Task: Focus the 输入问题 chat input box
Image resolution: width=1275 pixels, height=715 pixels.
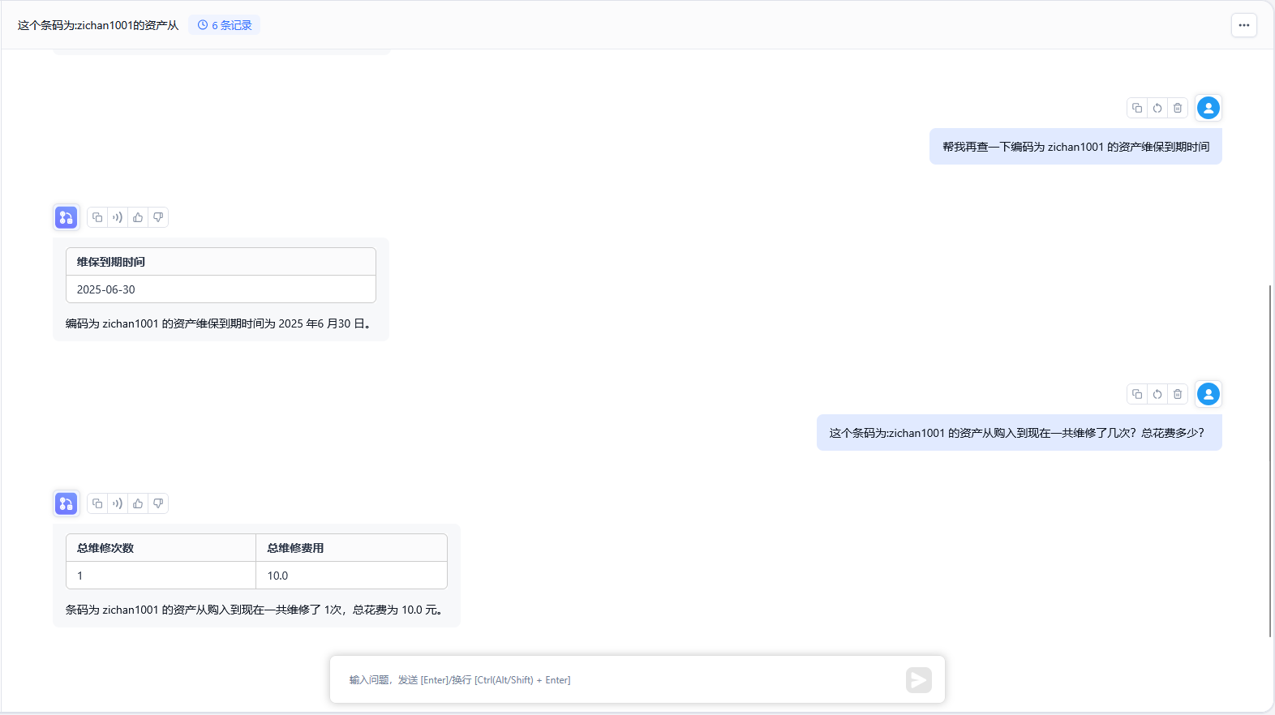Action: (616, 680)
